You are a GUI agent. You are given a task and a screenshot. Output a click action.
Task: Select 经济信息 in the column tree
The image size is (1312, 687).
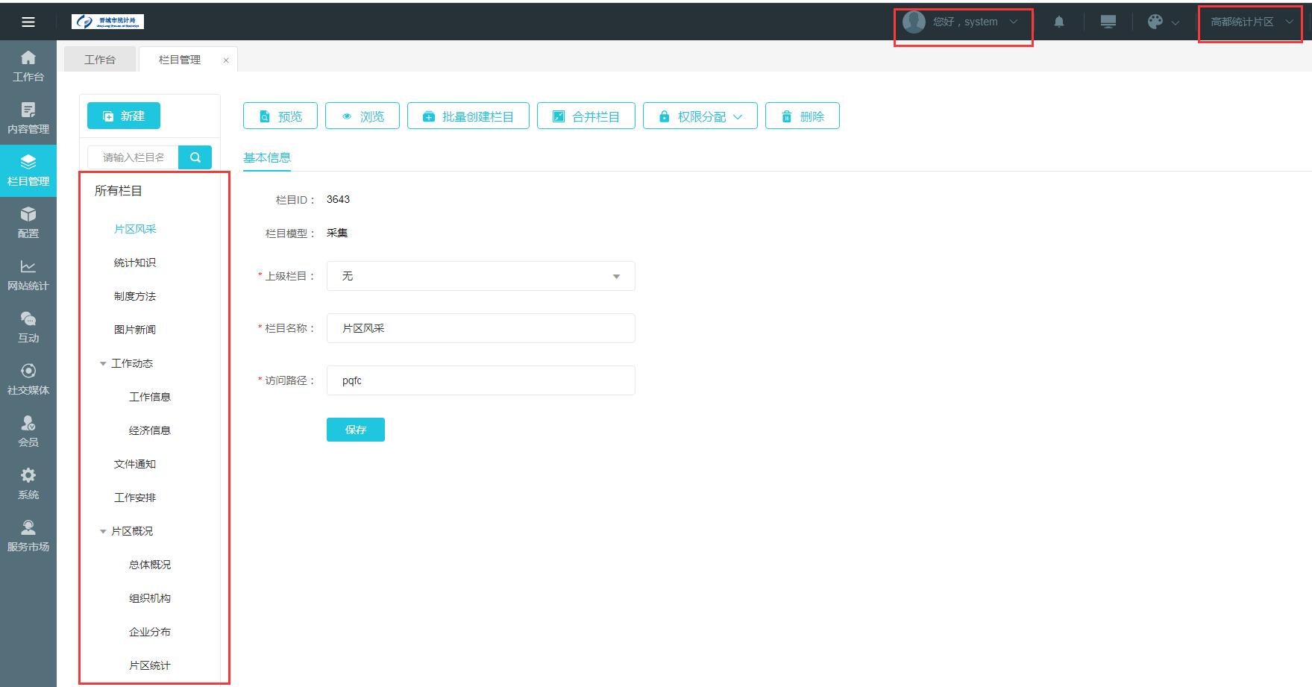[x=150, y=430]
